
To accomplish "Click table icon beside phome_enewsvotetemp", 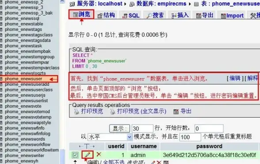I will 1,117.
